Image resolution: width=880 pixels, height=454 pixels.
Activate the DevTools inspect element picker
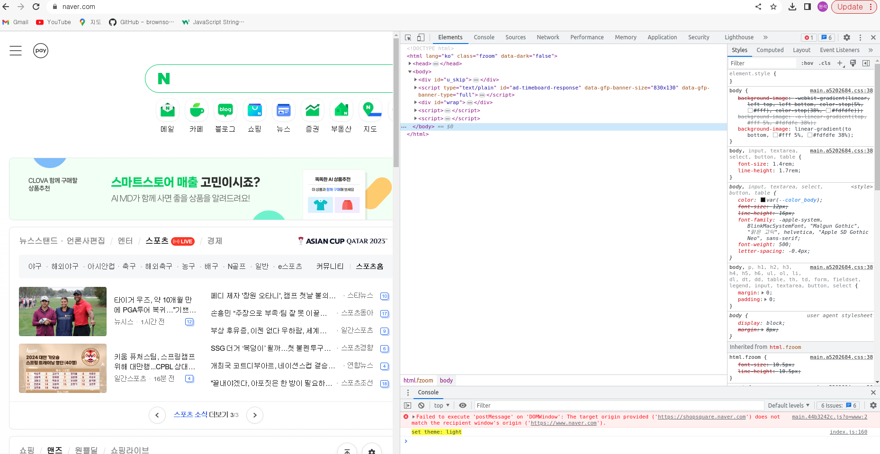pyautogui.click(x=408, y=37)
